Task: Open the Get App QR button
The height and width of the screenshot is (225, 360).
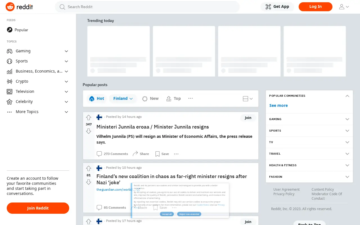Action: 277,7
